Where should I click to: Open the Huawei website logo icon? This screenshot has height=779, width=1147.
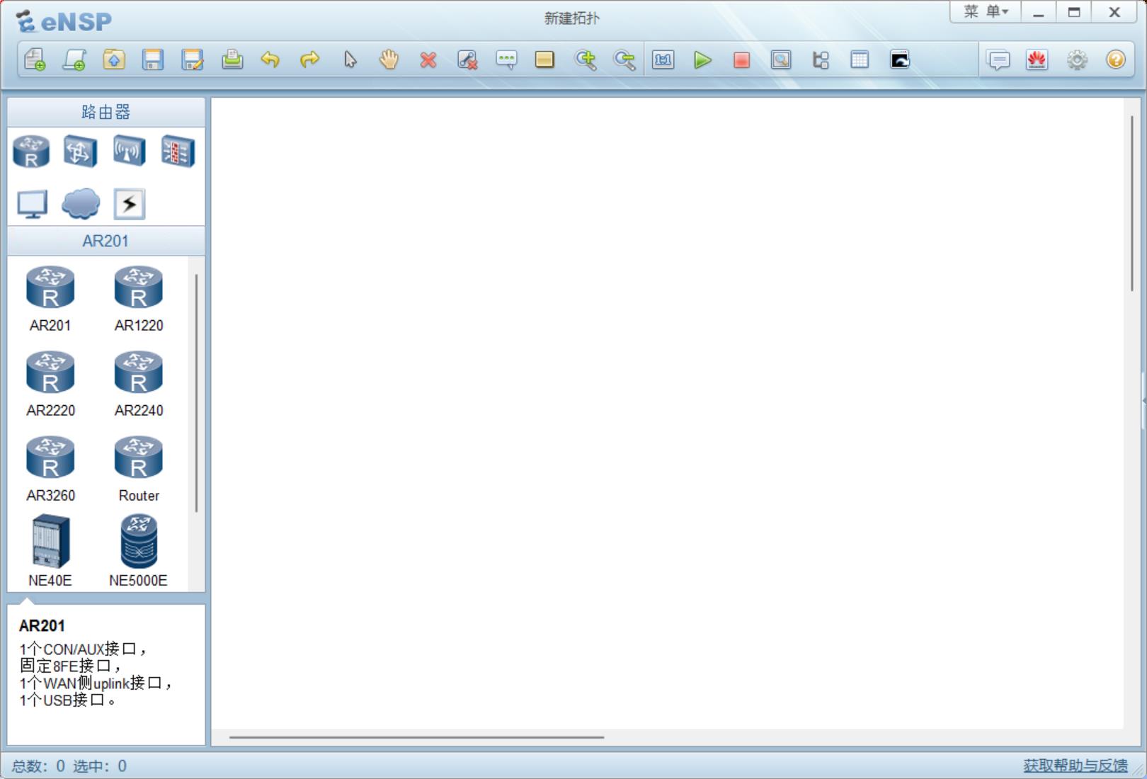[x=1037, y=59]
